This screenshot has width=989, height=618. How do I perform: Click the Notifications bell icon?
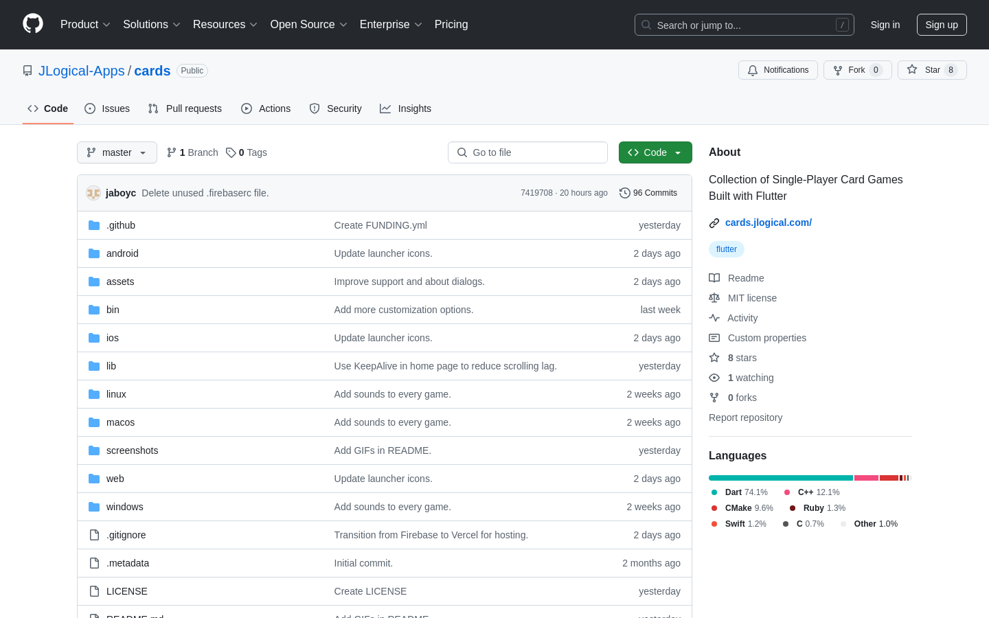pyautogui.click(x=753, y=70)
